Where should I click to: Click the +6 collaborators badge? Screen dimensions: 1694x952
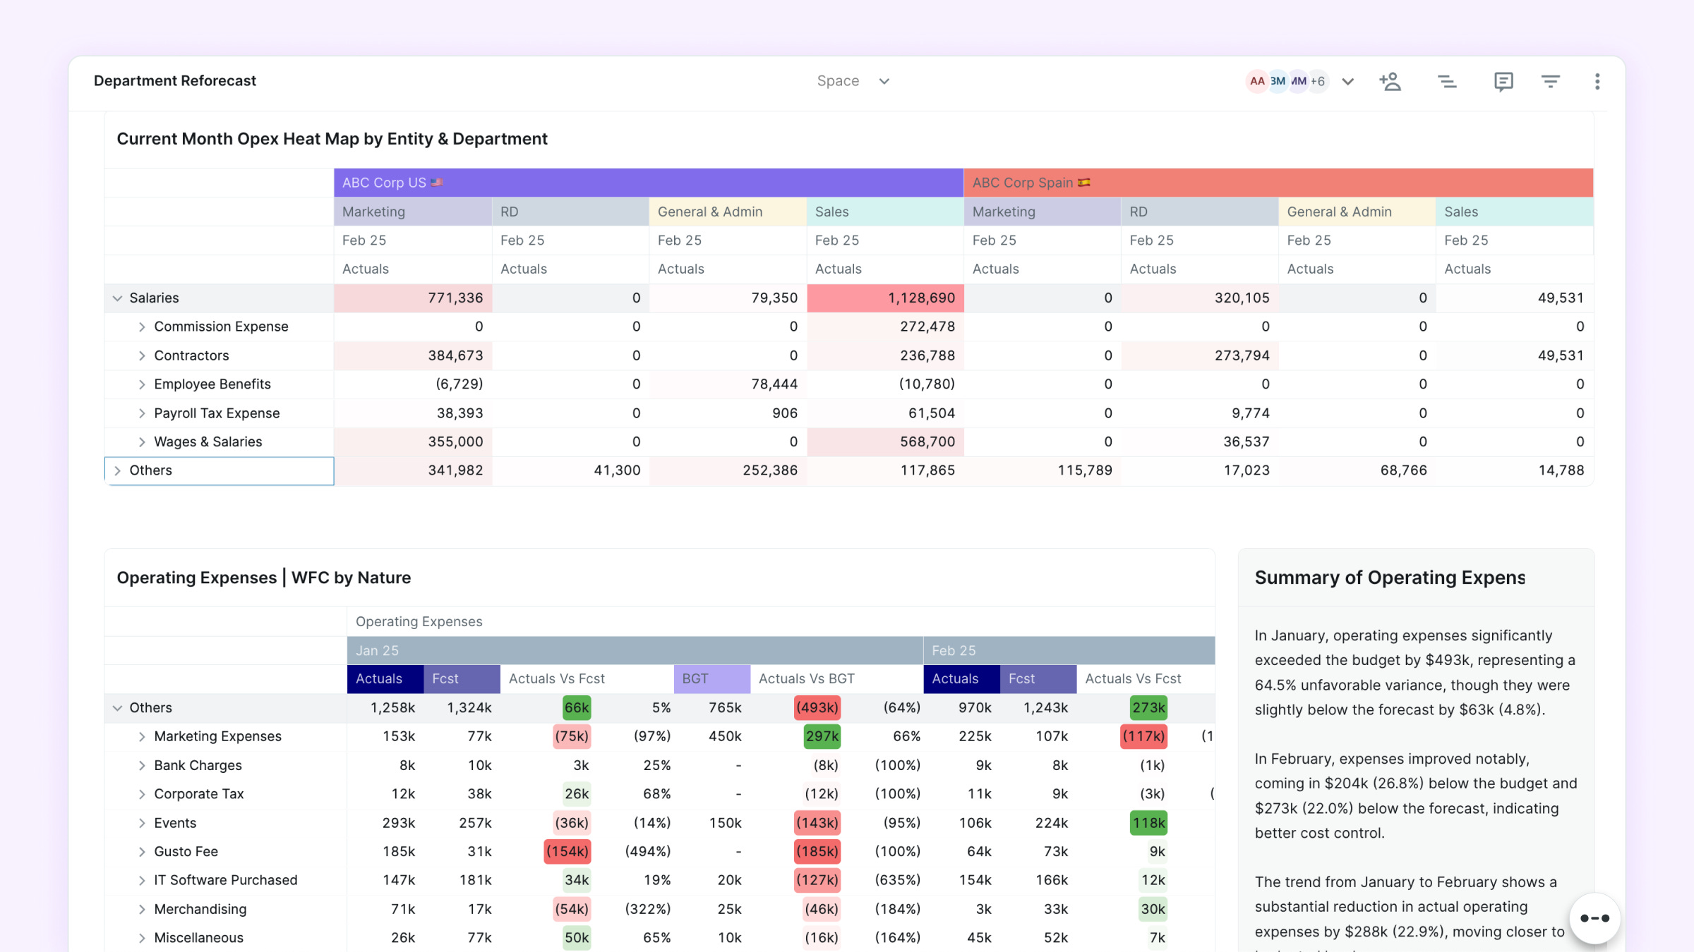(1318, 81)
